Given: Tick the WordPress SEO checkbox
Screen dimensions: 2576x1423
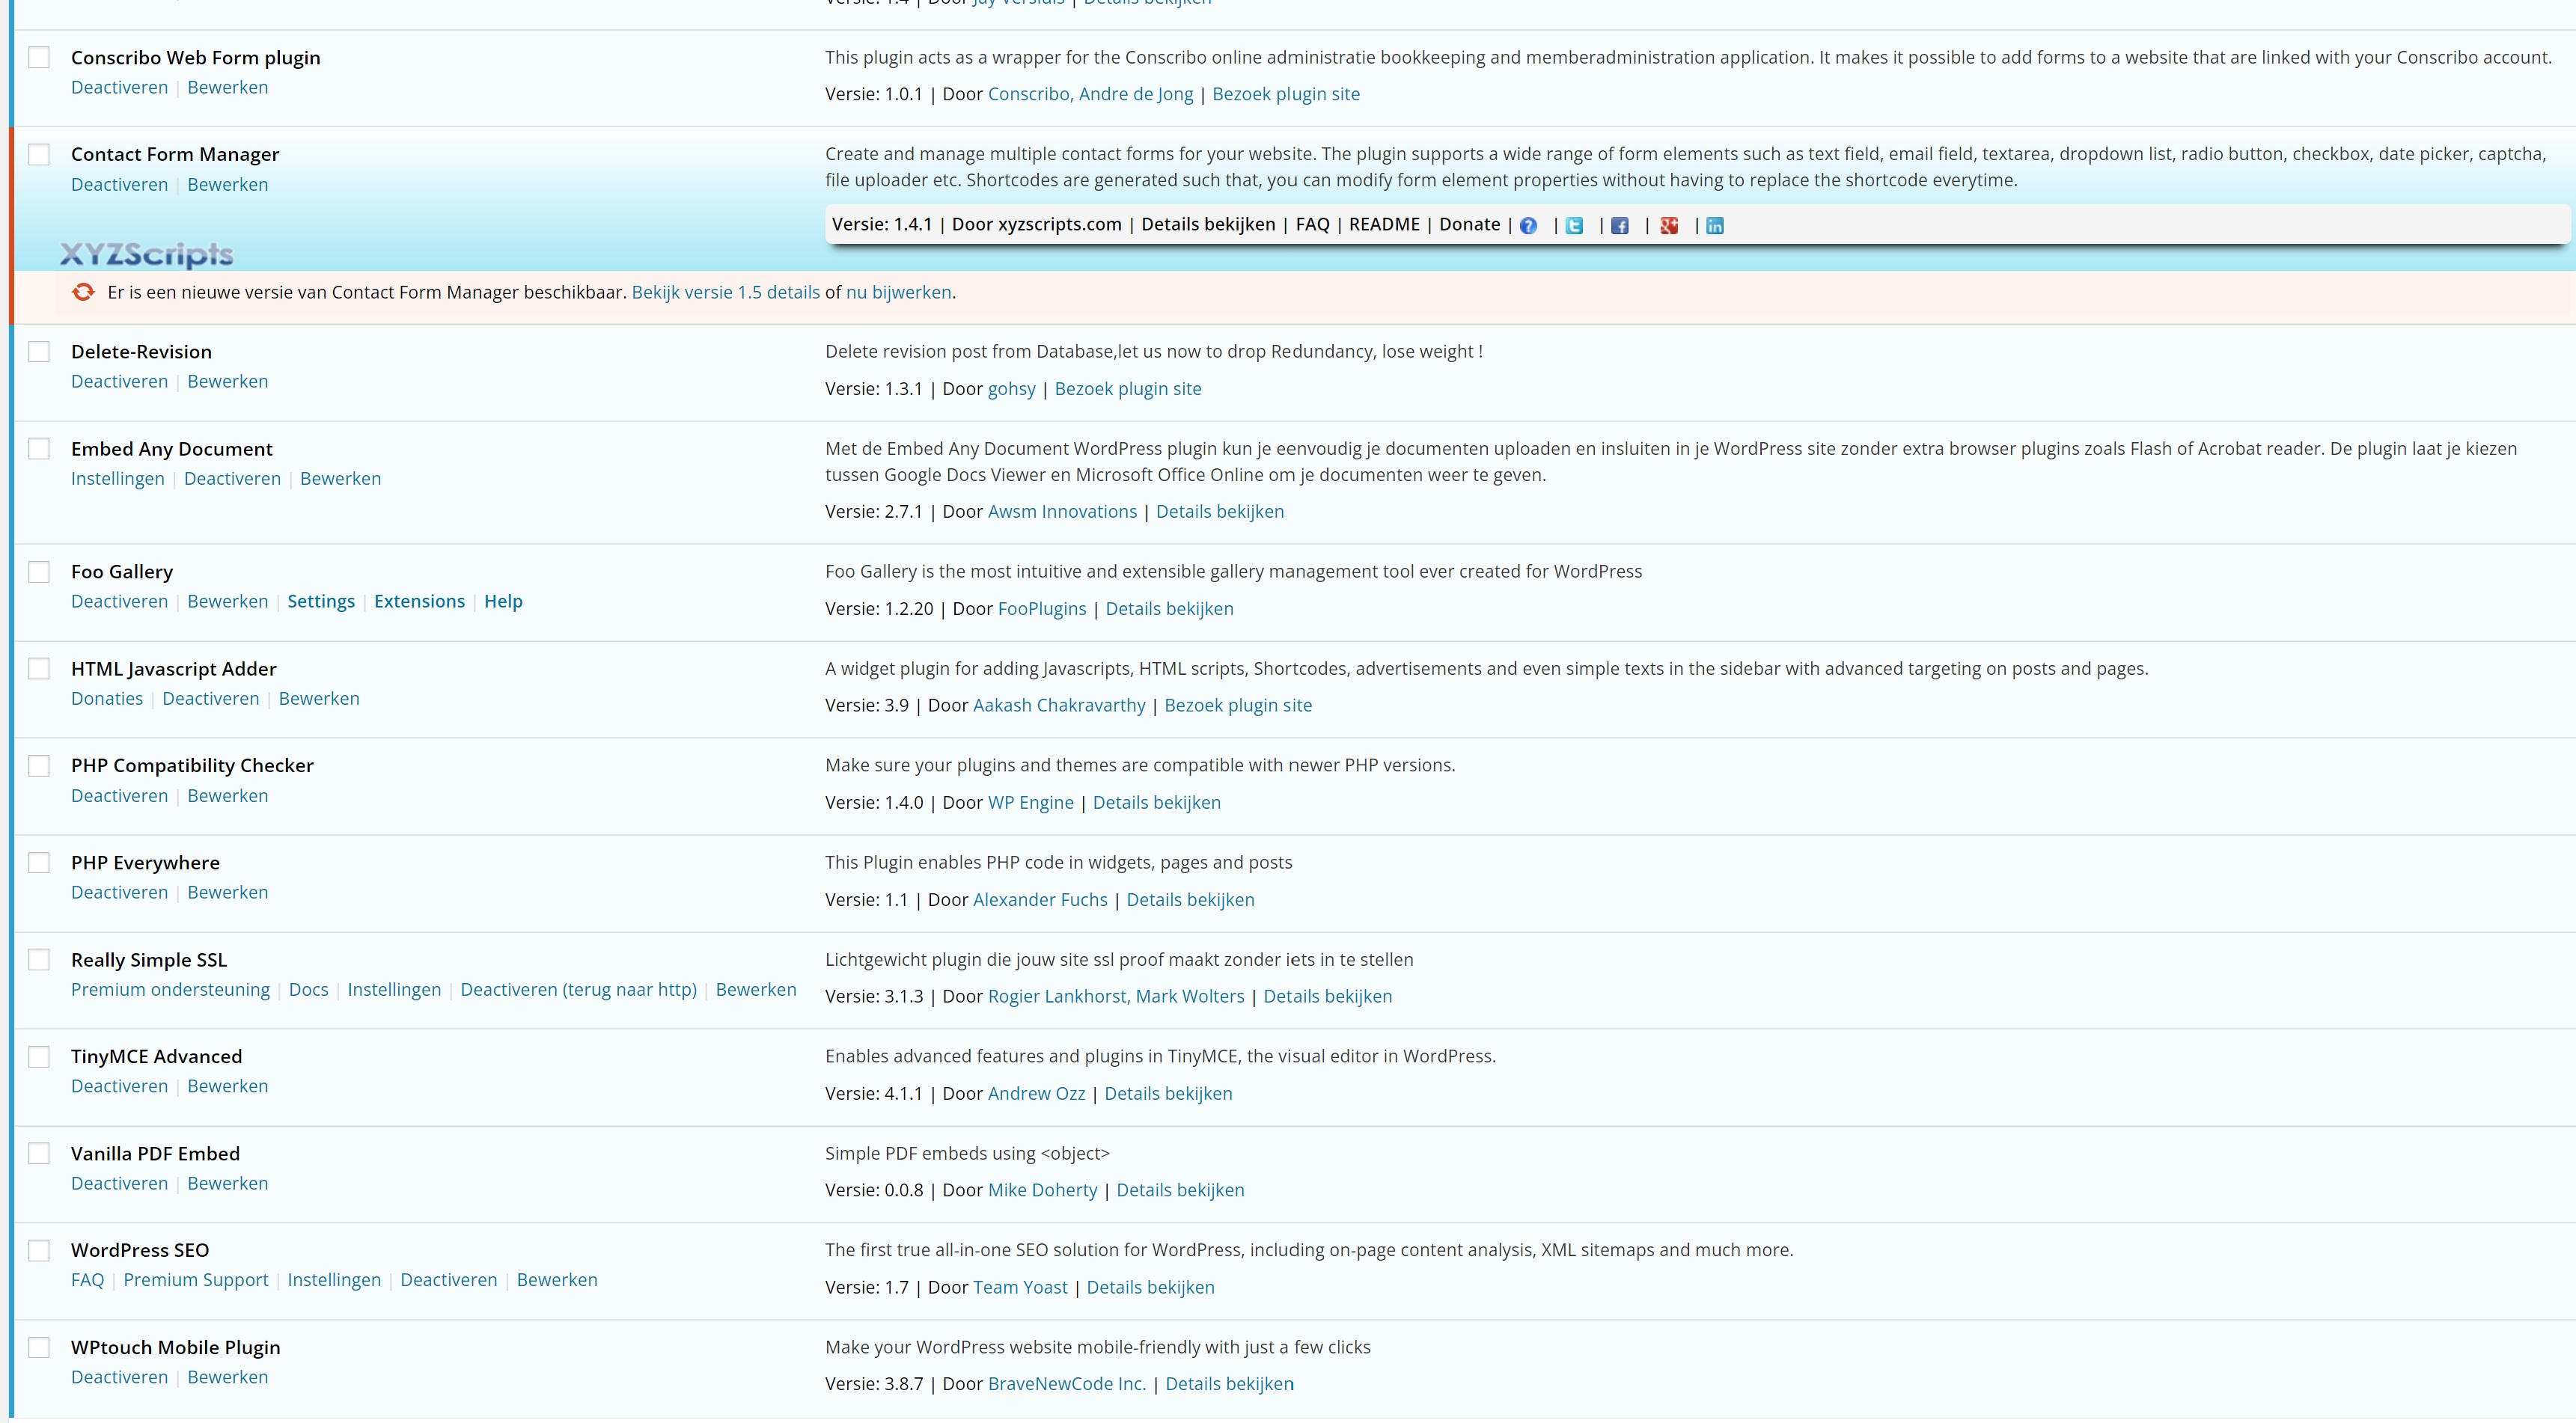Looking at the screenshot, I should click(39, 1251).
